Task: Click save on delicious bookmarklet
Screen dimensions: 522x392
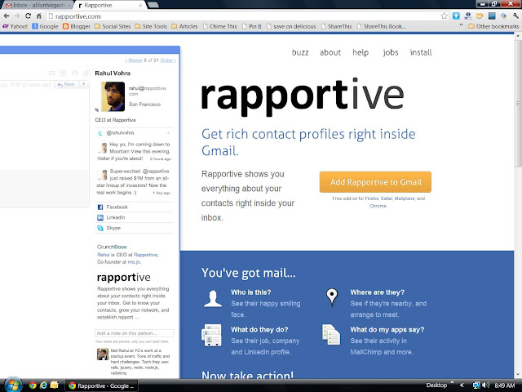Action: [x=291, y=26]
